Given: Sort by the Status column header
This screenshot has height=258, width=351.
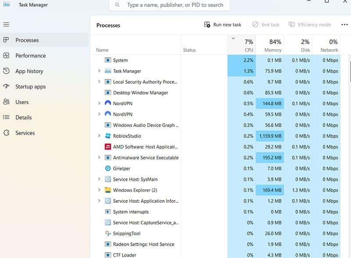Looking at the screenshot, I should (x=204, y=45).
